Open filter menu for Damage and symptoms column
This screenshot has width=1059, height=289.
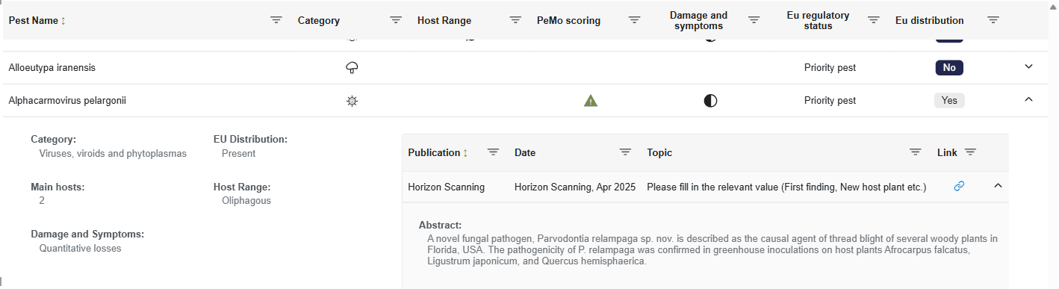[x=754, y=20]
